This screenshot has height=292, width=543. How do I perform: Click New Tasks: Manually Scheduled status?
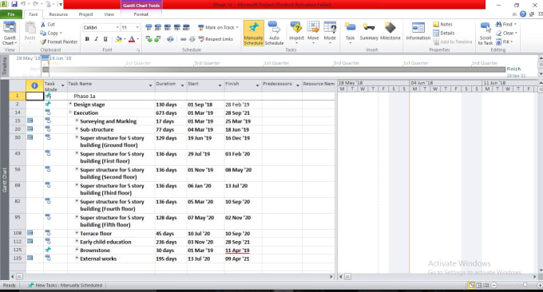[65, 285]
